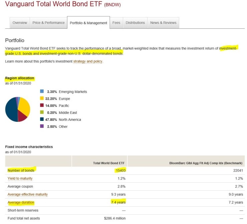Open News & Reviews tab
Screen dimensions: 247x224
(x=163, y=23)
